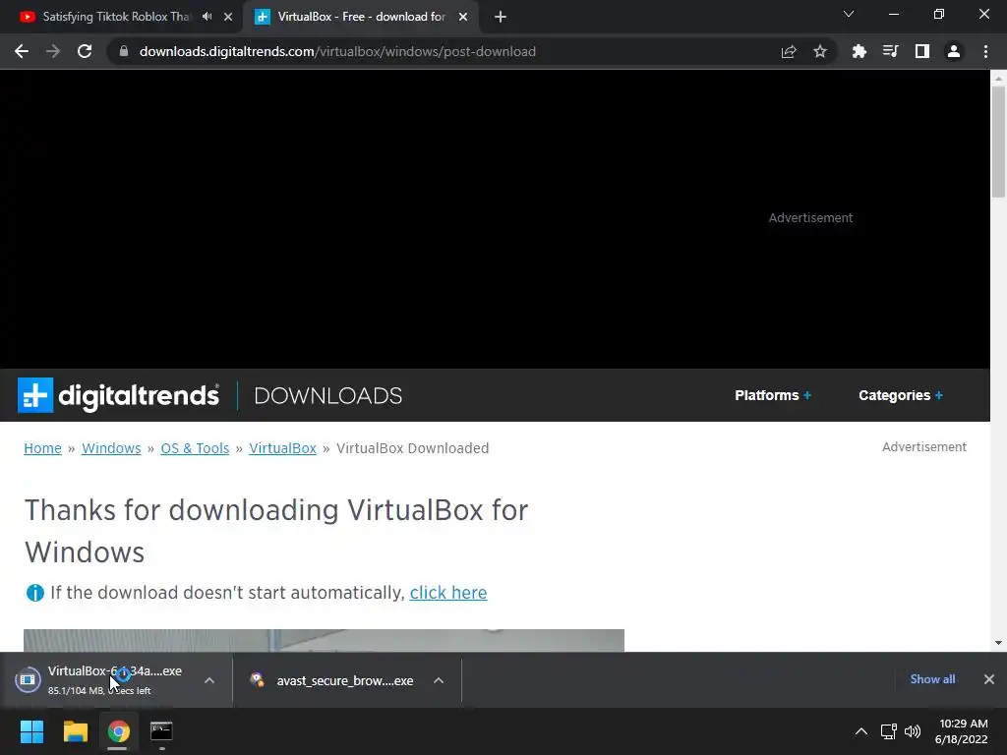
Task: Open the clock and date panel
Action: [962, 731]
